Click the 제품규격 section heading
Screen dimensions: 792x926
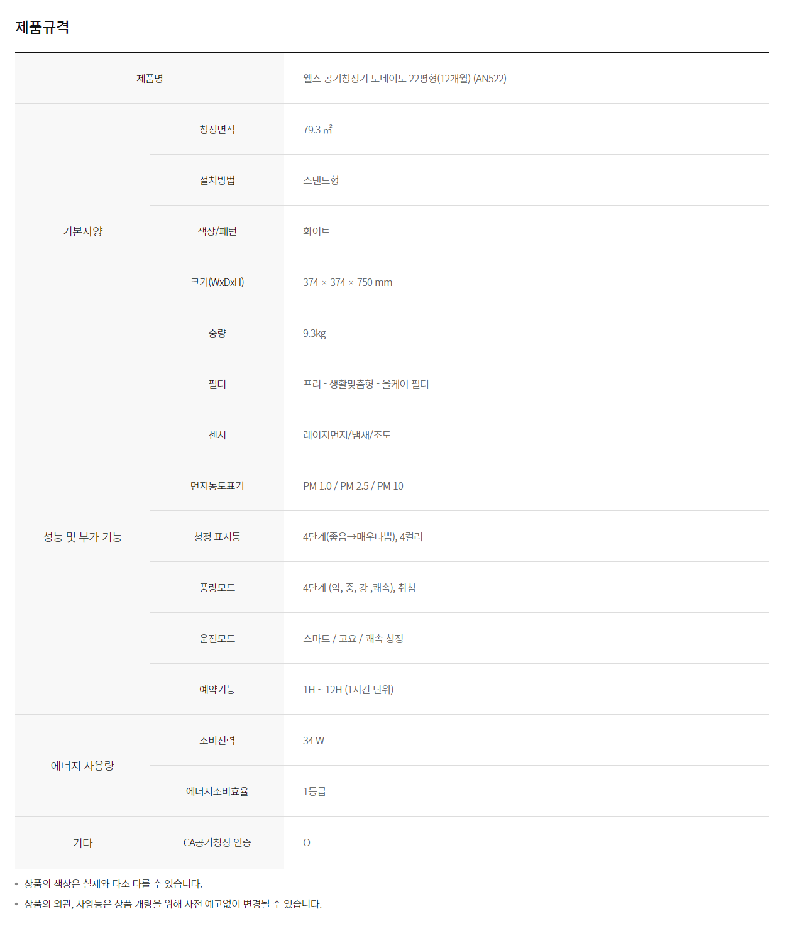[42, 27]
